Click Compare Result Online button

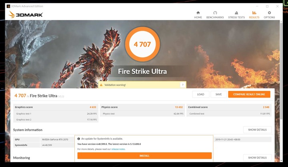coord(249,94)
